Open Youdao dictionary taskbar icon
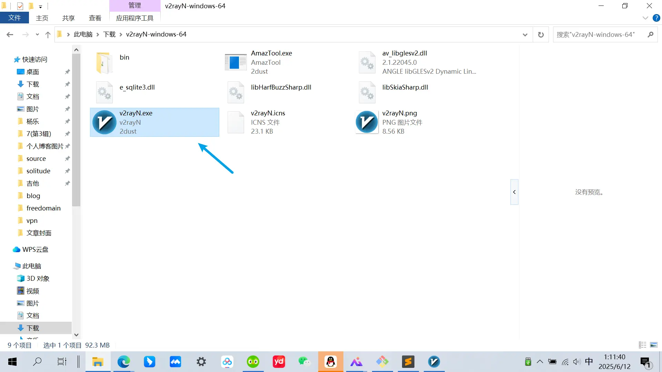The image size is (662, 372). [279, 362]
